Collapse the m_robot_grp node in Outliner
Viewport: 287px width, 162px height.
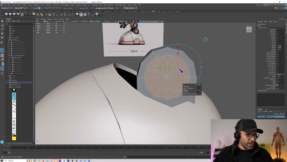click(x=8, y=40)
